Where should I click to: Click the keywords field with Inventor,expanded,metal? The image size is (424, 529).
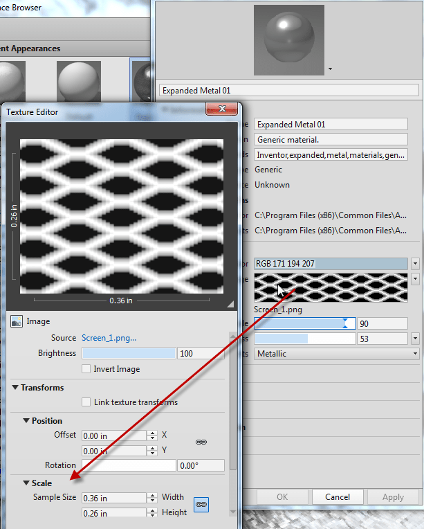tap(331, 154)
